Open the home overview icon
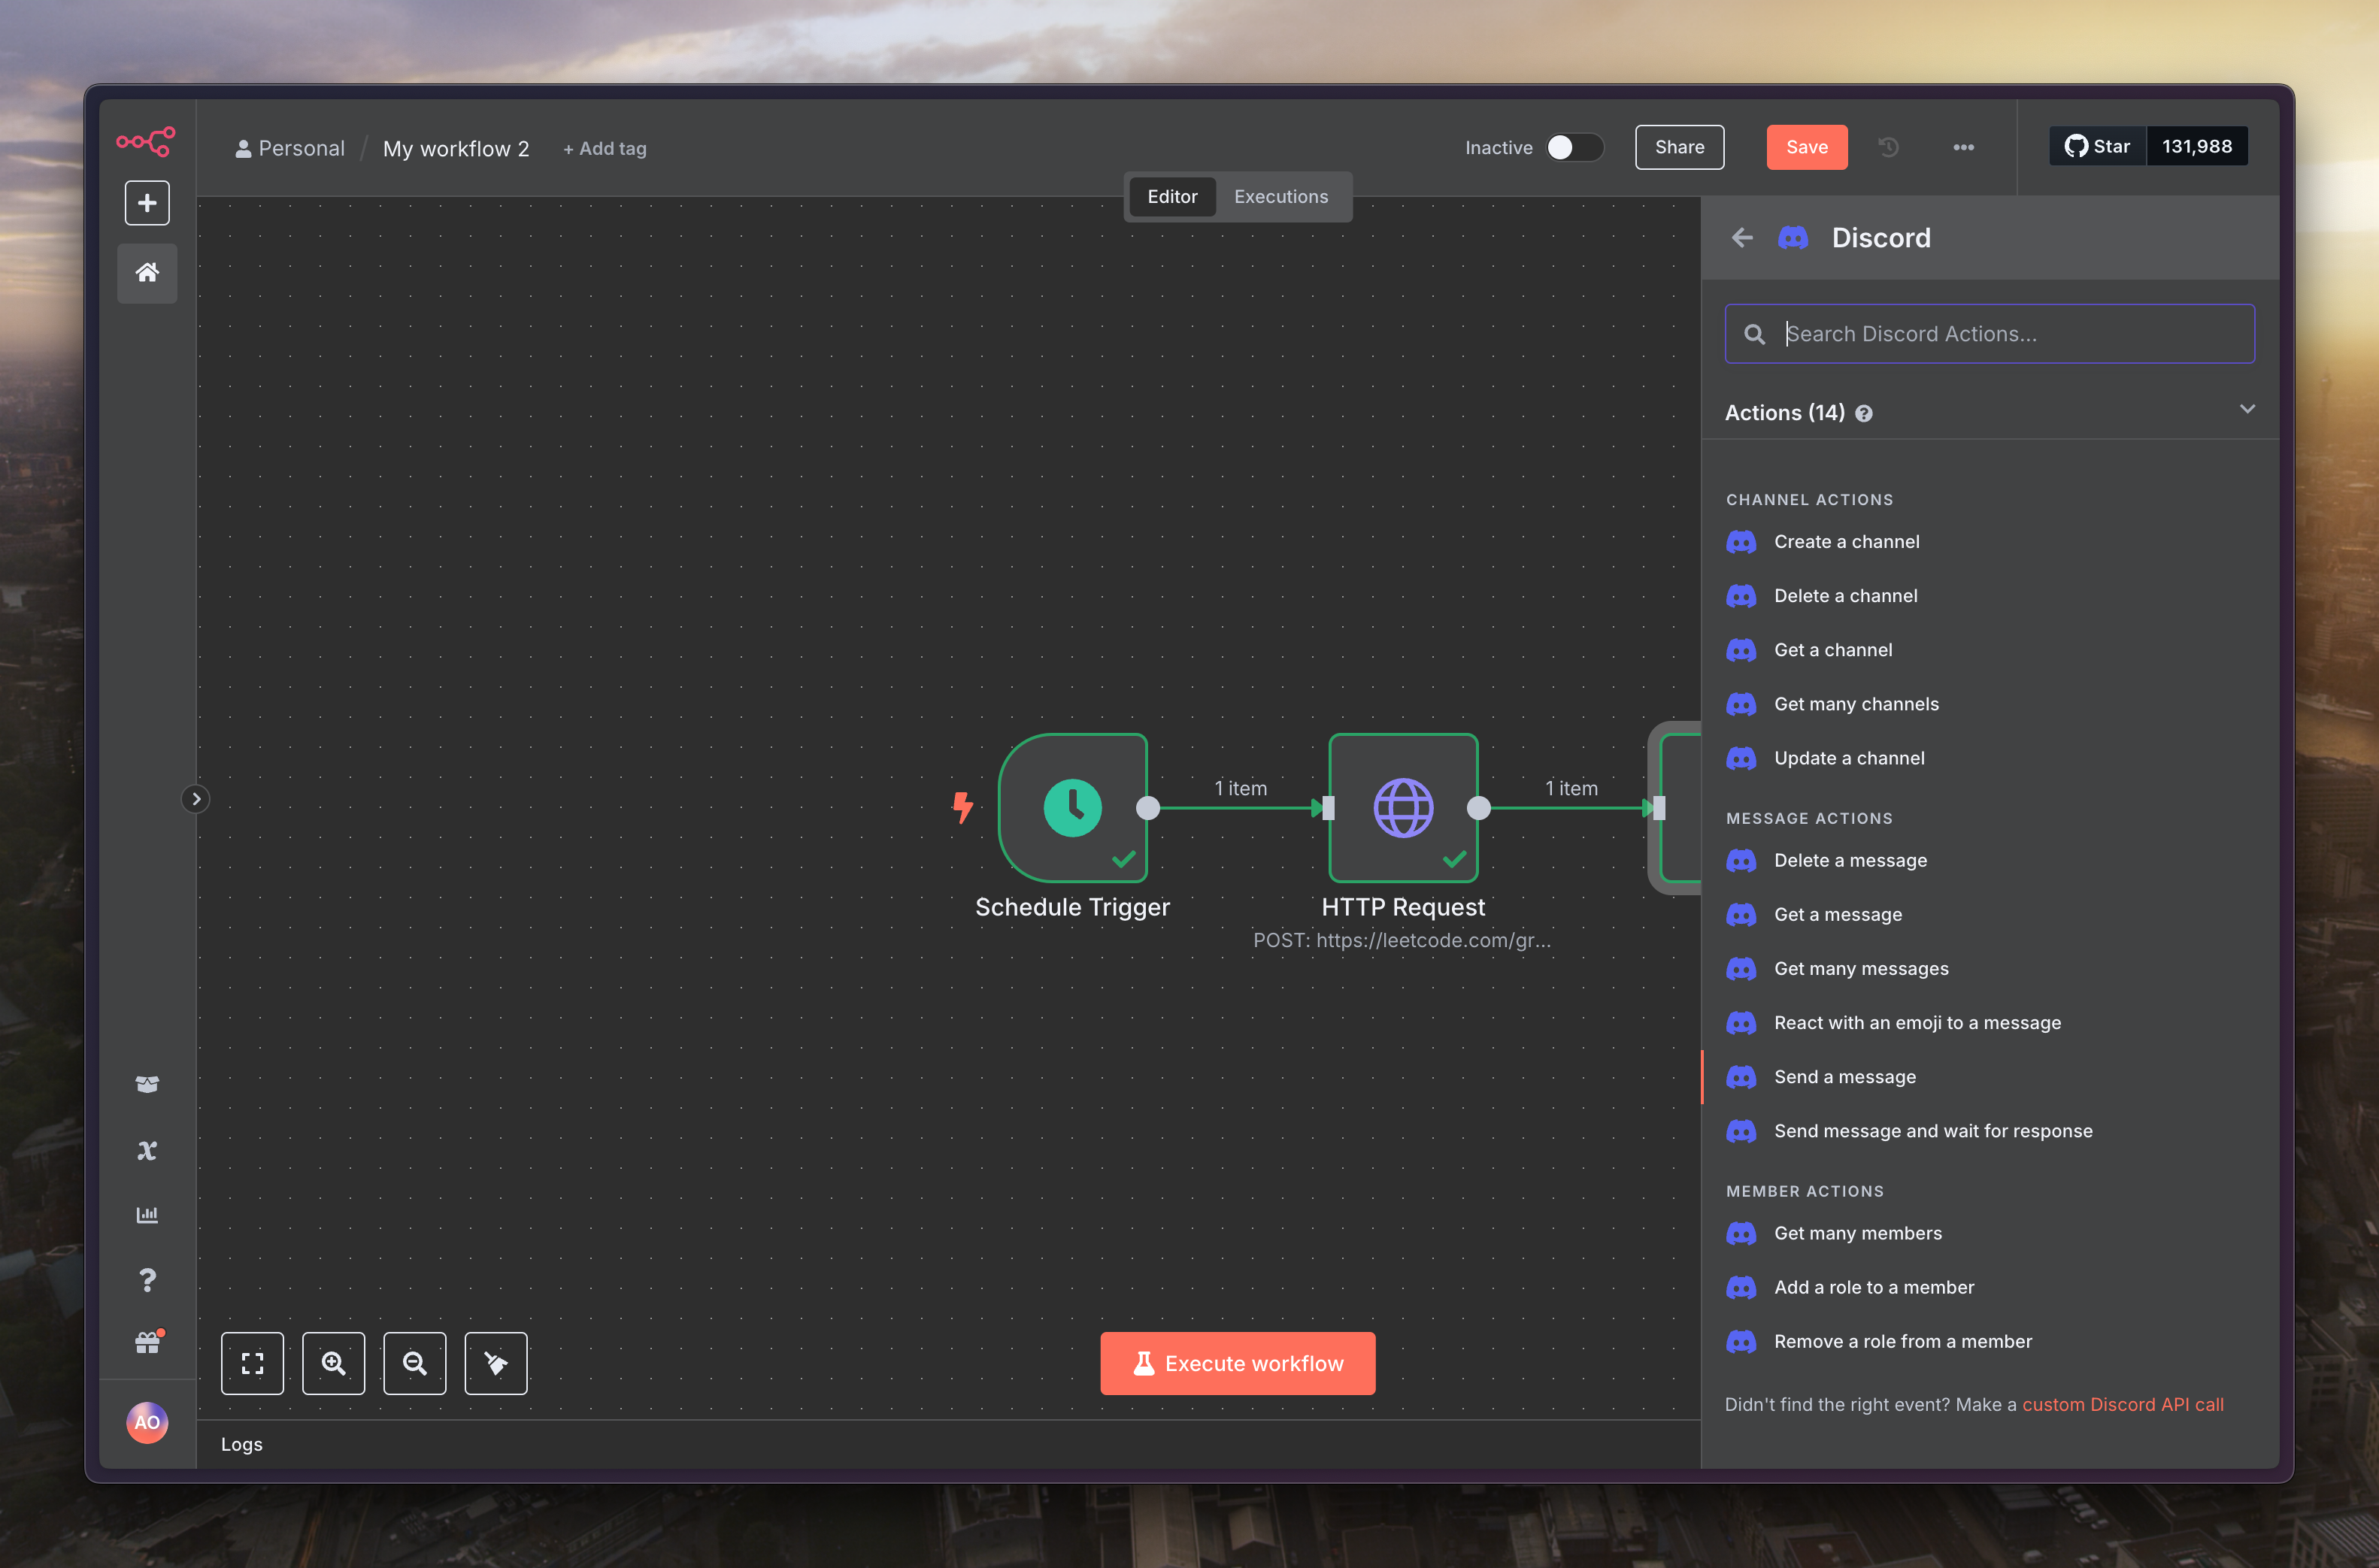The width and height of the screenshot is (2379, 1568). coord(147,272)
